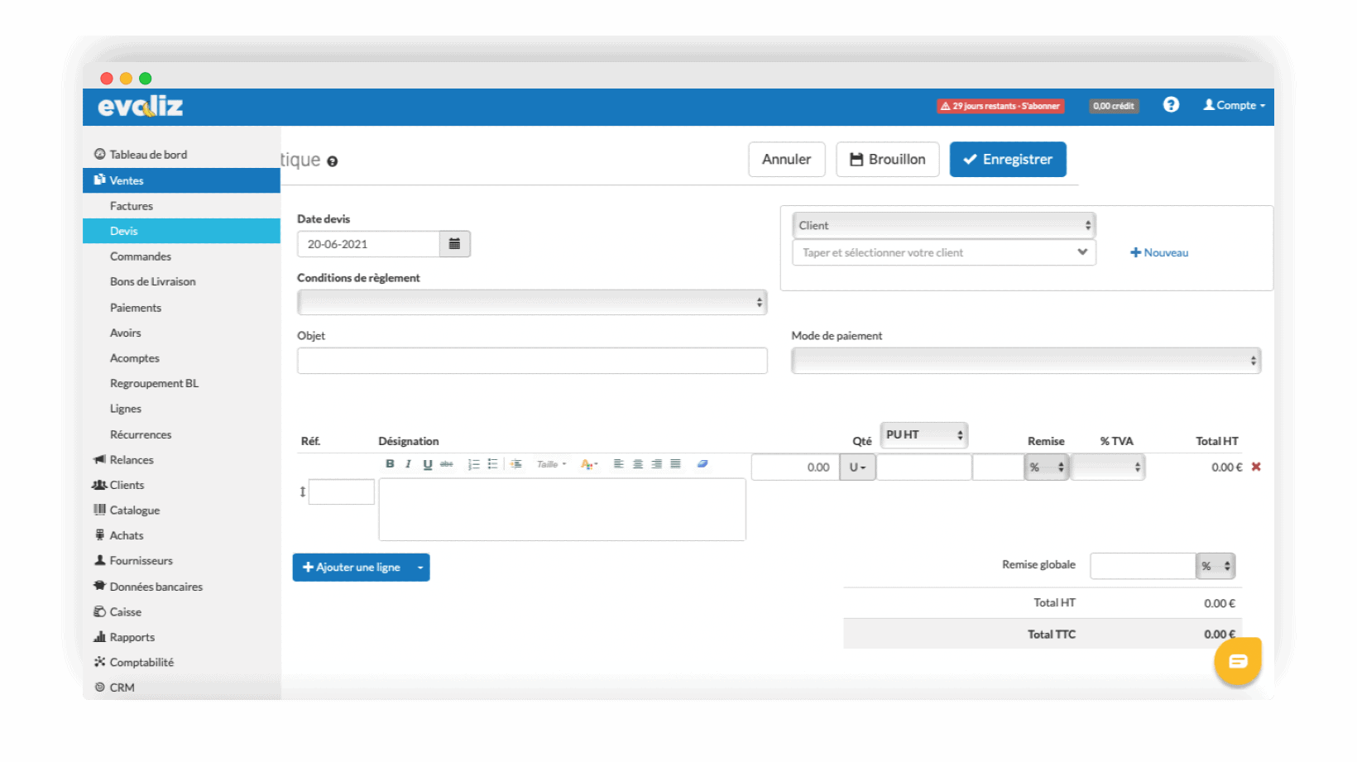Open the Compte account menu
The image size is (1357, 762).
coord(1234,105)
